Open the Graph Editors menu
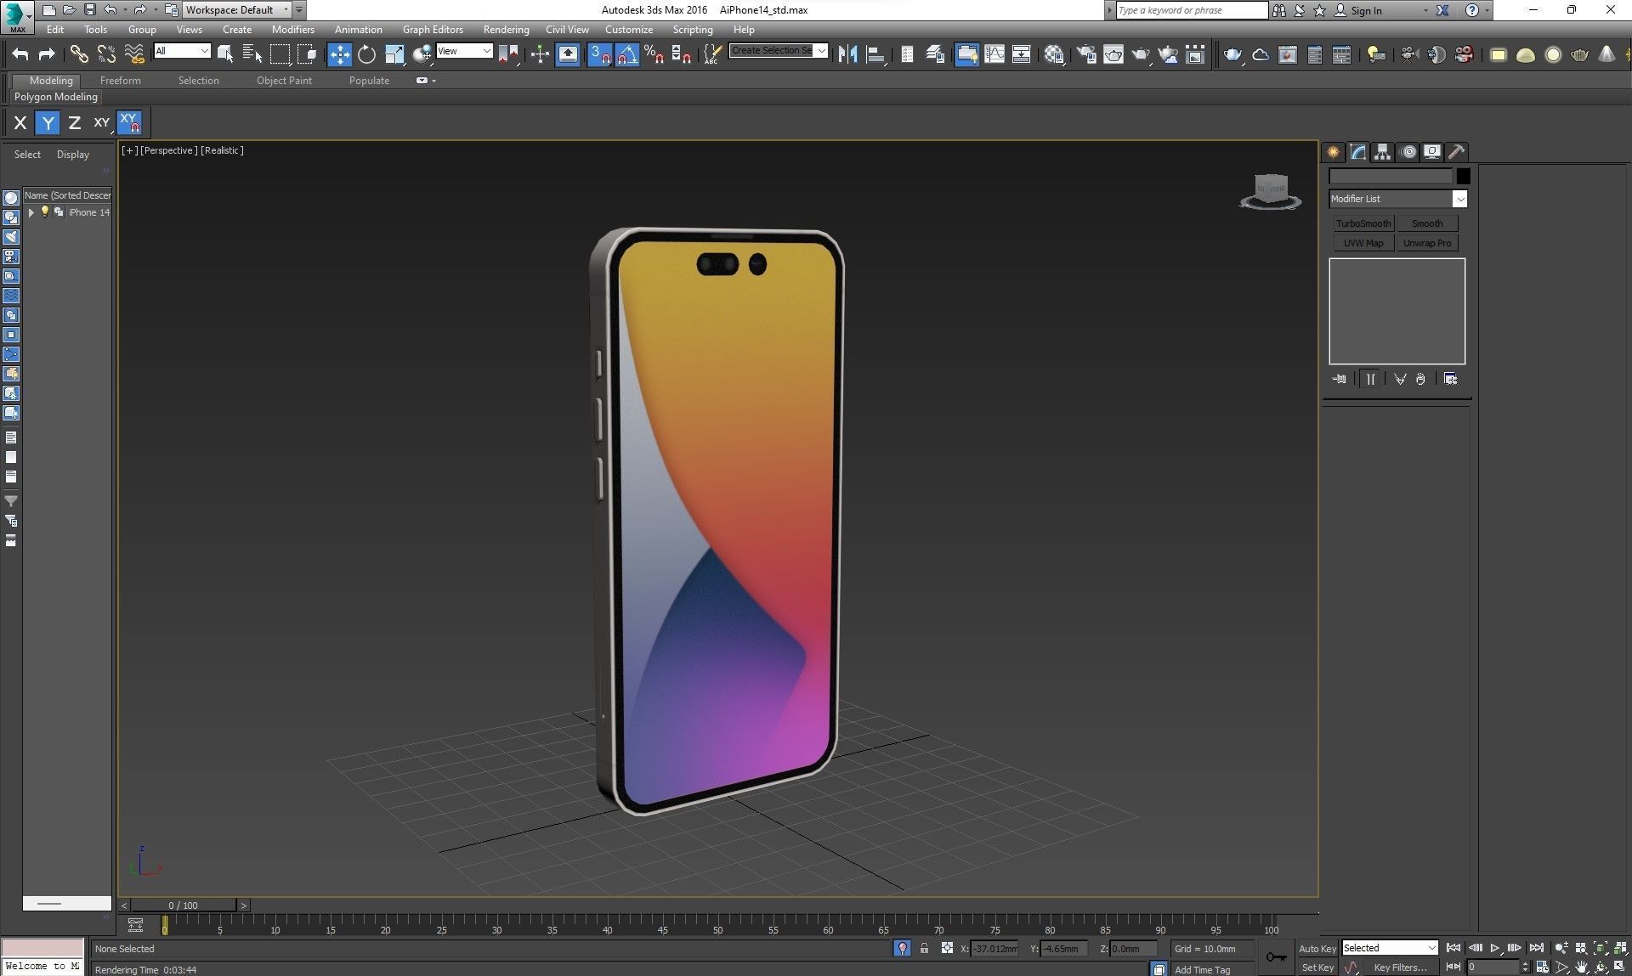1632x976 pixels. pyautogui.click(x=433, y=30)
